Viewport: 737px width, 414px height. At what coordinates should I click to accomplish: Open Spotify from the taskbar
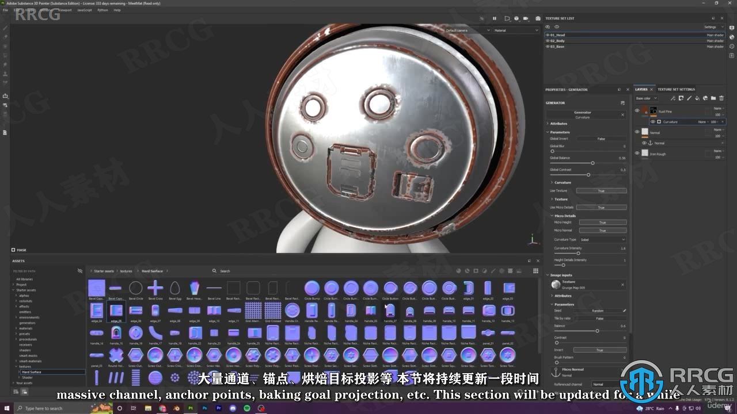[x=247, y=408]
